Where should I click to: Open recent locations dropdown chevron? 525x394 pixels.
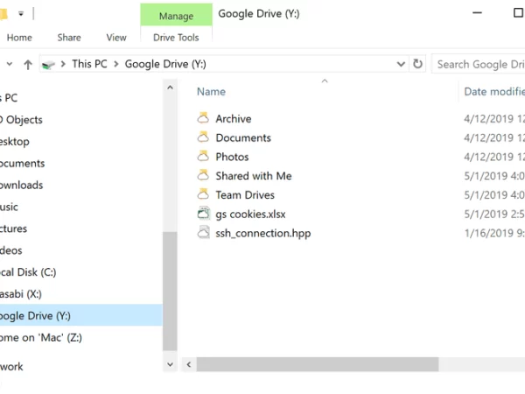click(10, 64)
